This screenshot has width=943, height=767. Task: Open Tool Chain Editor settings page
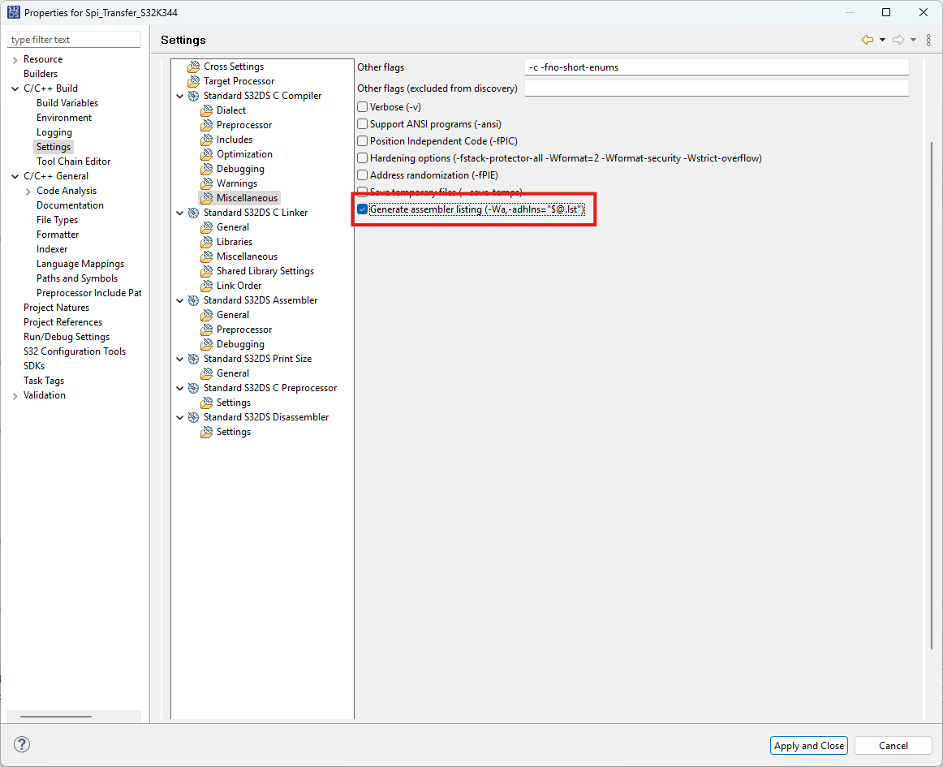73,161
